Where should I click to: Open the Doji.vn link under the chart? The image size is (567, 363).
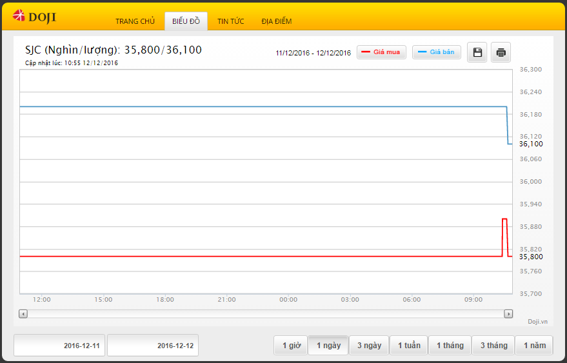(x=537, y=322)
